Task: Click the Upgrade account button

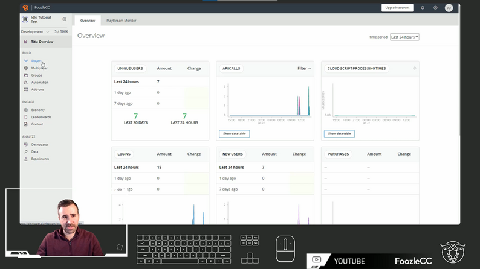Action: pos(397,8)
